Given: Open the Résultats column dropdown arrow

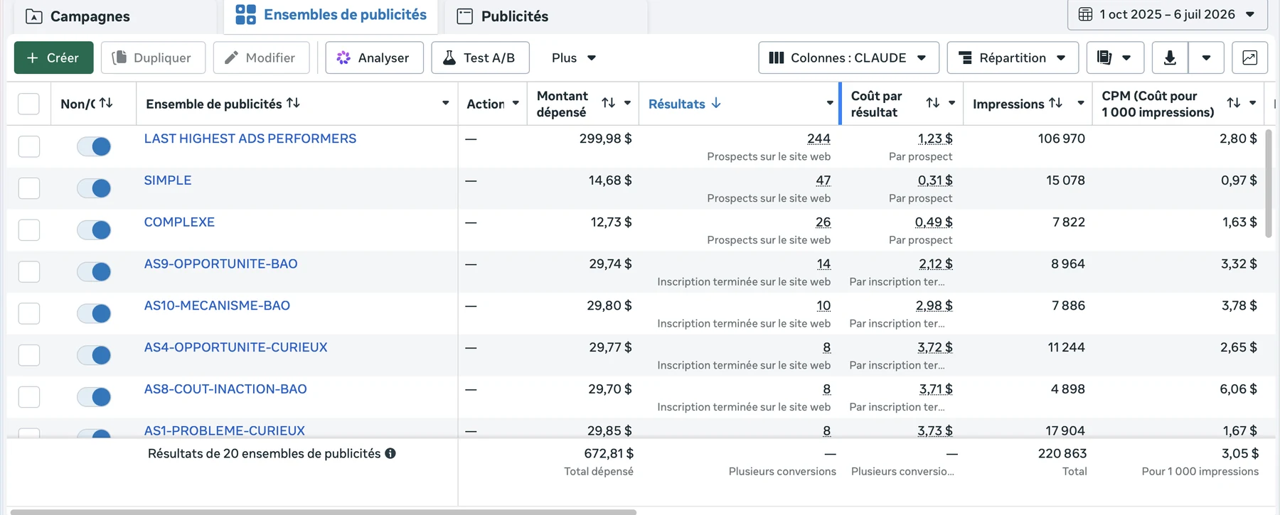Looking at the screenshot, I should (x=830, y=103).
